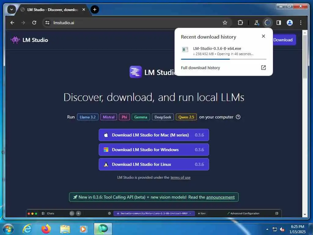This screenshot has width=313, height=235.
Task: Select the Mistral model tag
Action: point(109,117)
